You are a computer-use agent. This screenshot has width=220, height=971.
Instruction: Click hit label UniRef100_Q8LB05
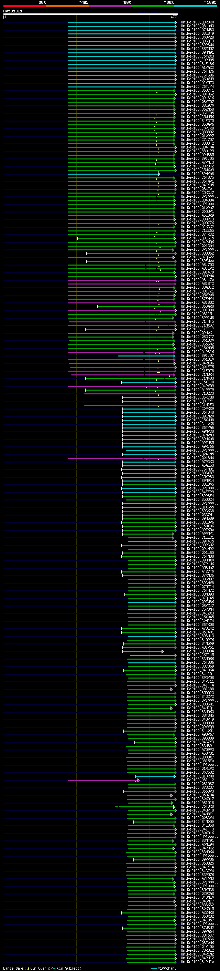197,484
